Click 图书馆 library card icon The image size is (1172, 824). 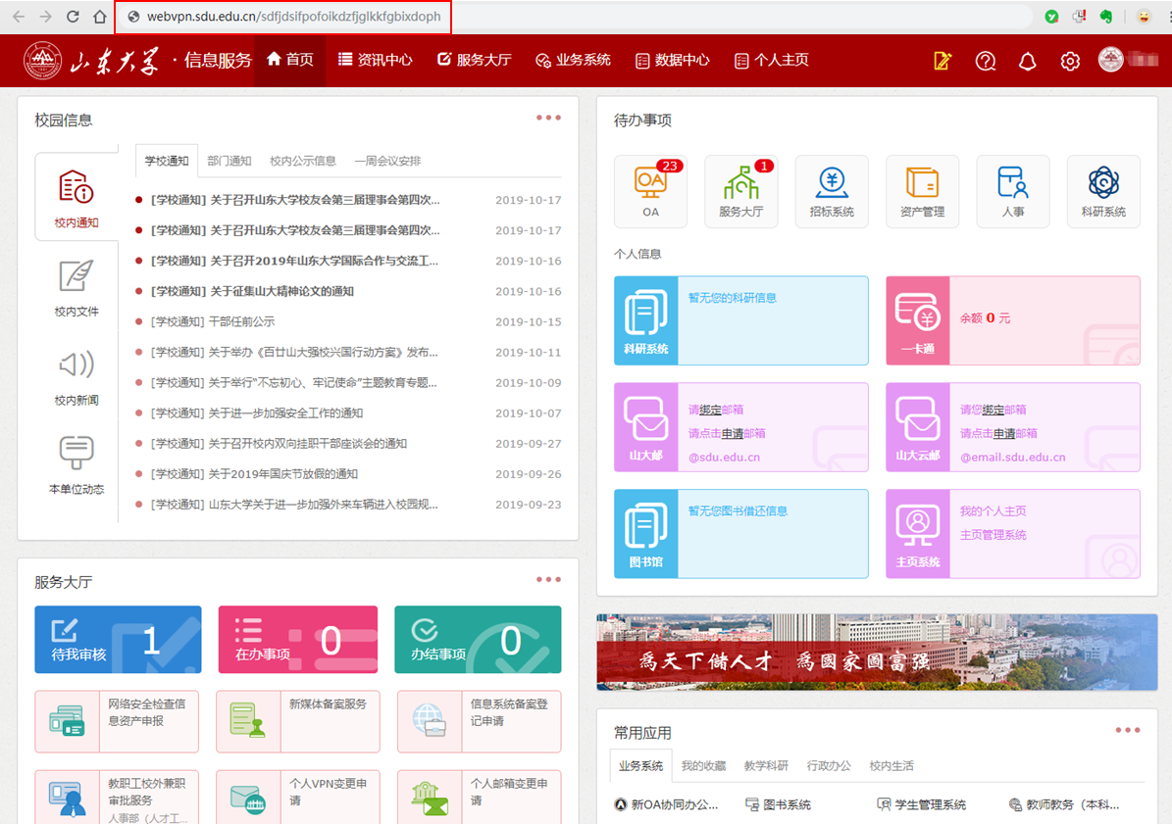tap(645, 534)
